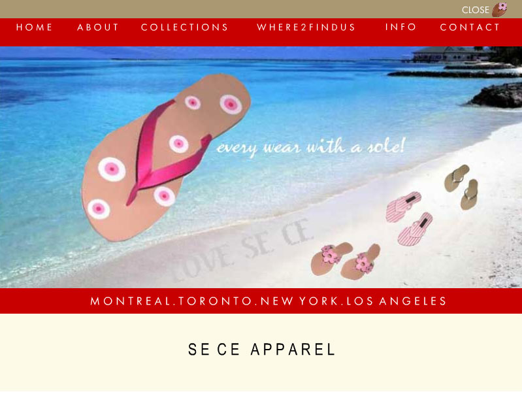This screenshot has height=396, width=522.
Task: Open the COLLECTIONS menu
Action: point(184,27)
